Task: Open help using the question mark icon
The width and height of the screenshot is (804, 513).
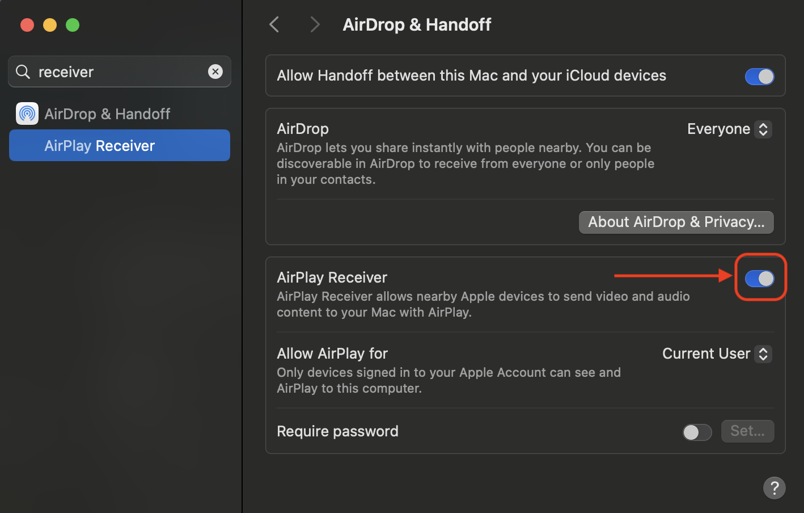Action: click(x=775, y=488)
